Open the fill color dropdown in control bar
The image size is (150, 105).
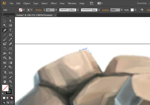pos(24,10)
